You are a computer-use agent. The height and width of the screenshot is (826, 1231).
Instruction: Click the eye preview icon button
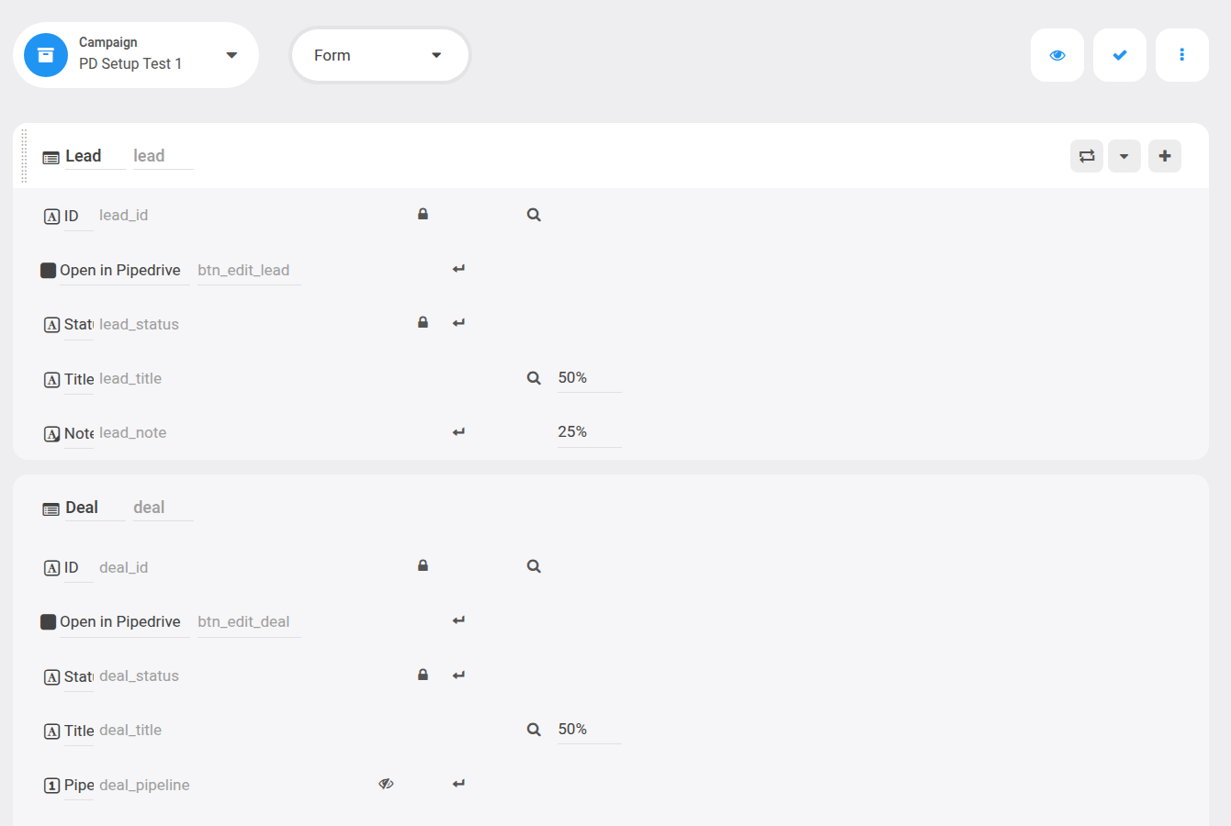click(1057, 55)
